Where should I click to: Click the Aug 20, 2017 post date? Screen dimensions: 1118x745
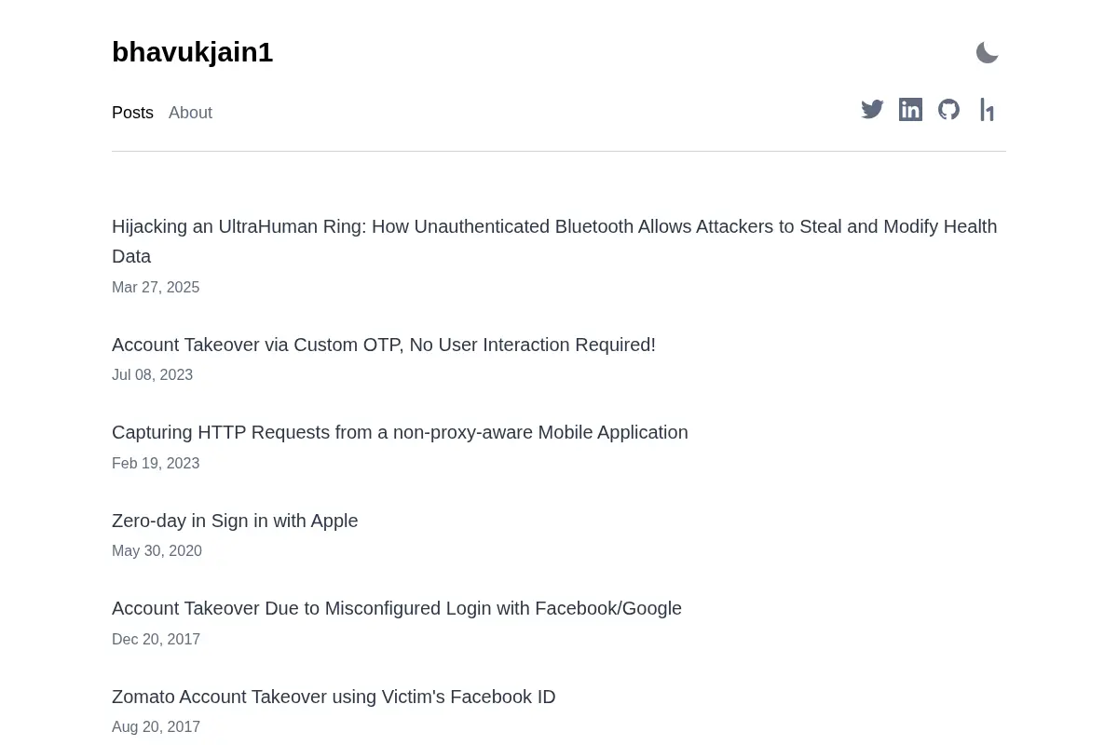(156, 727)
